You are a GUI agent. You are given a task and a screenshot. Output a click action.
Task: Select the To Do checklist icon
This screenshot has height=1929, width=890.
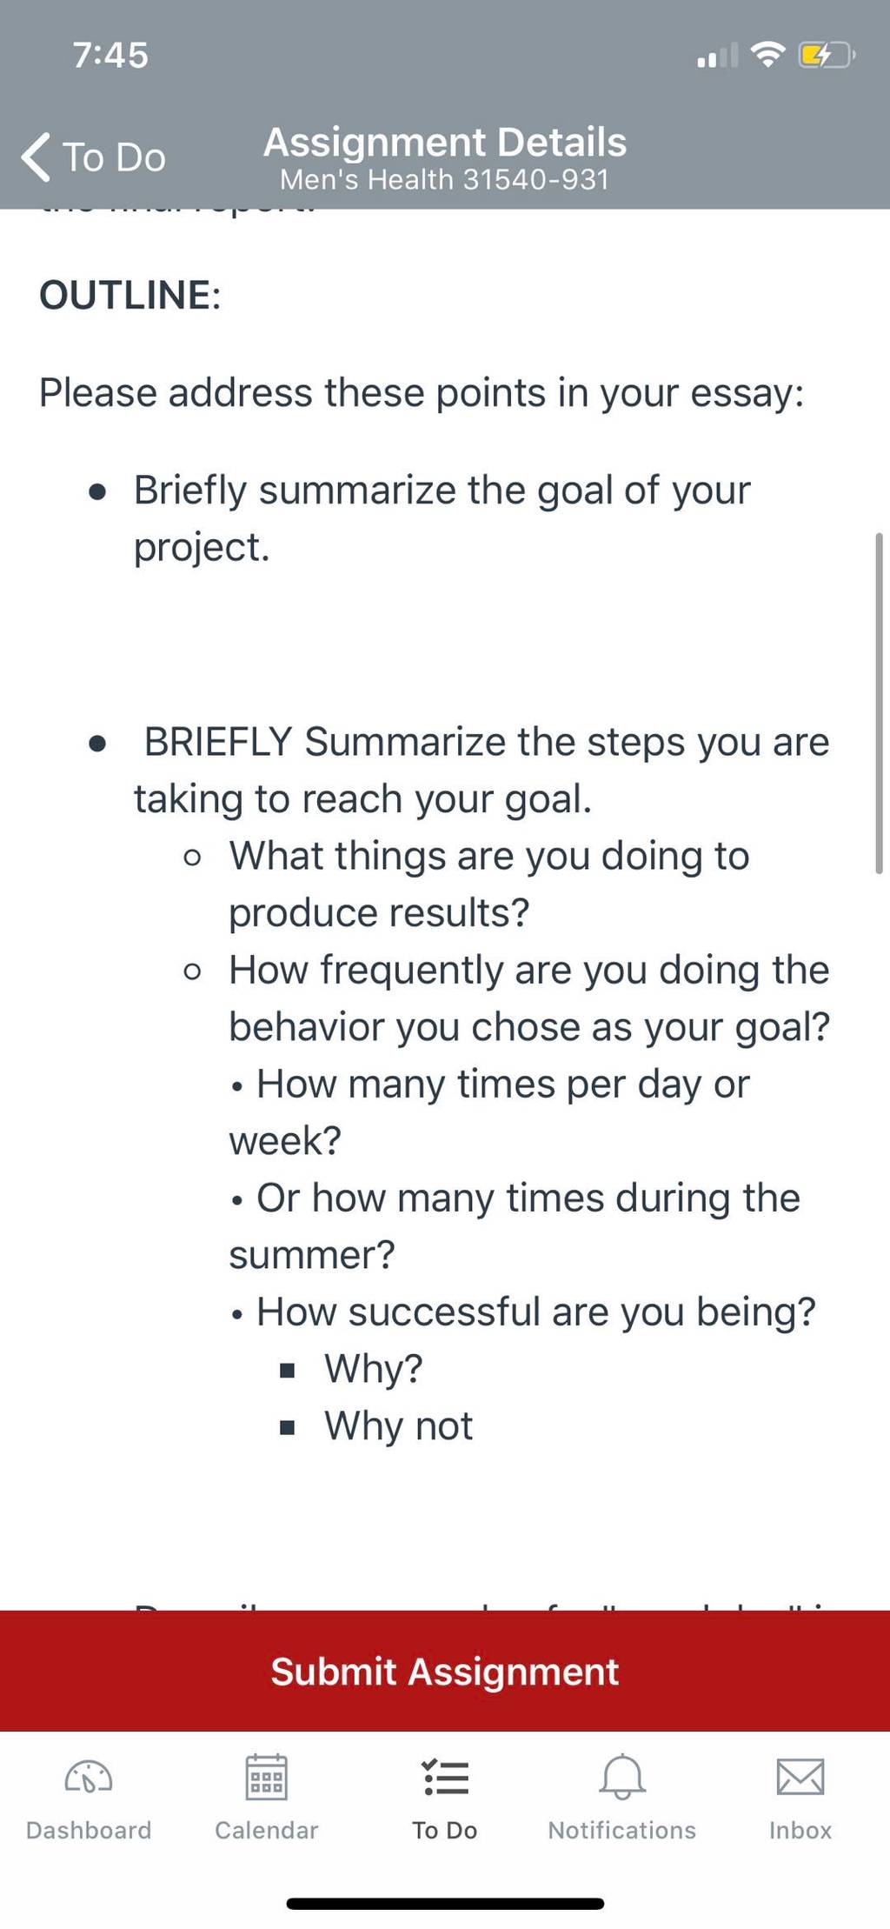point(445,1777)
